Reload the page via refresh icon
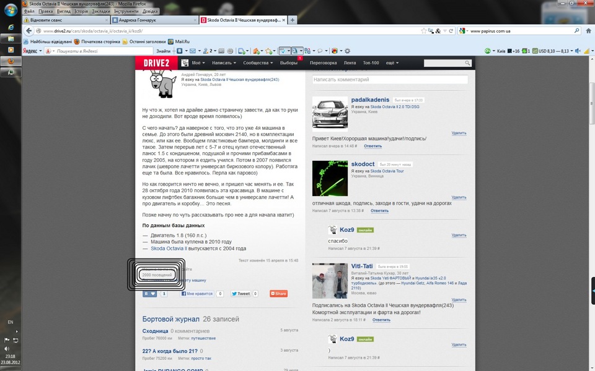 point(451,31)
